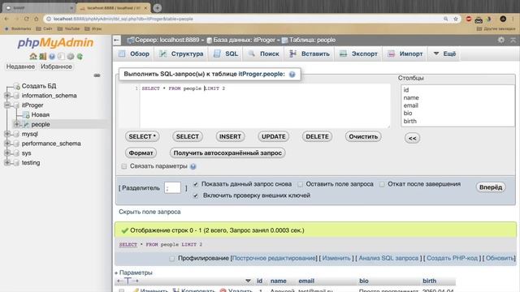
Task: Open page settings gear icon at top right
Action: pos(501,40)
